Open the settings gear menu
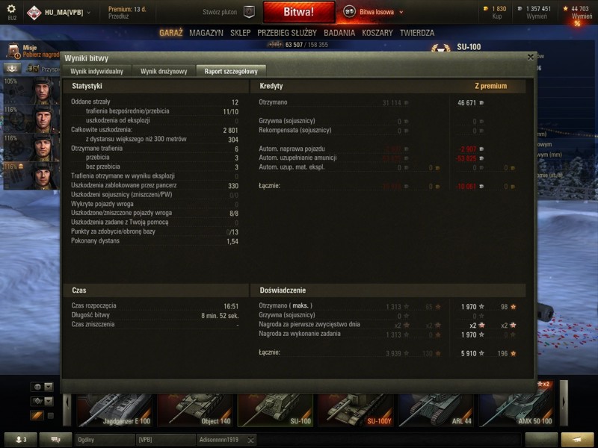 click(11, 9)
